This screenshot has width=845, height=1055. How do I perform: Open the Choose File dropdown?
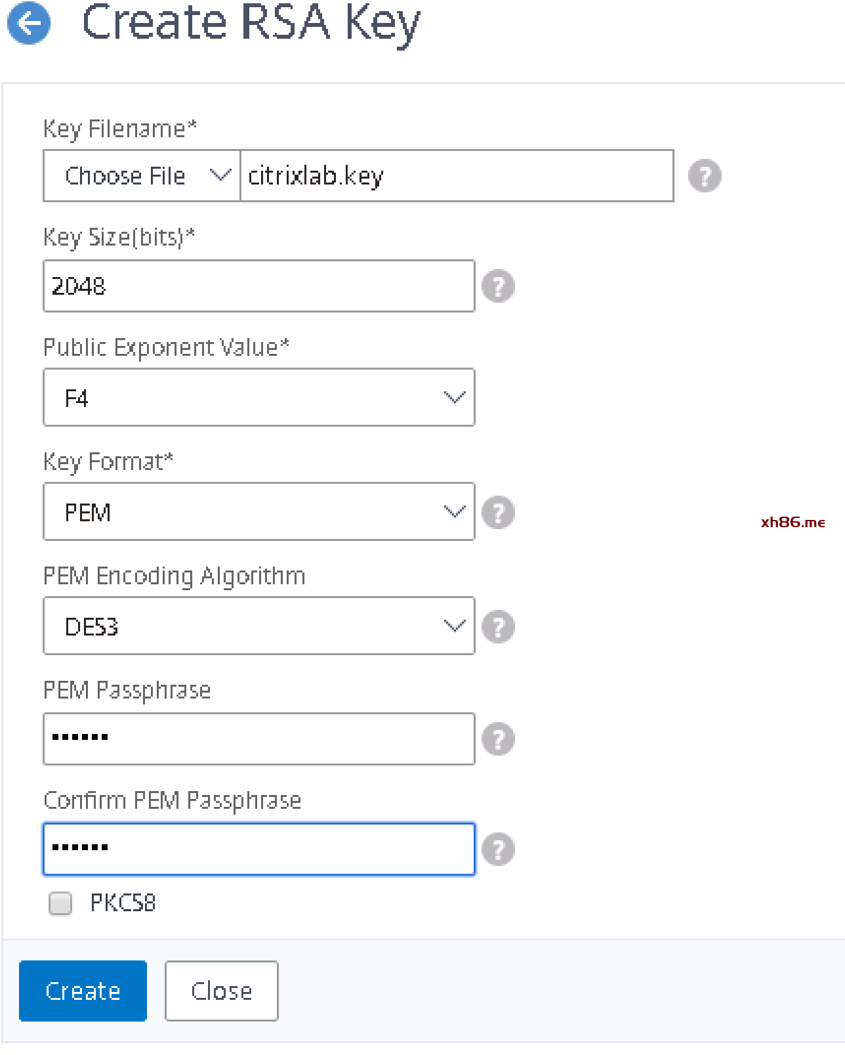tap(142, 176)
